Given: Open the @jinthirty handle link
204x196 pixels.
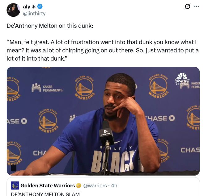Looking at the screenshot, I should coord(34,13).
